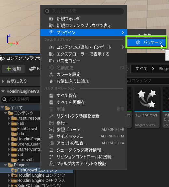Viewport: 169px width, 187px height.
Task: Click the サイズ マップ grid icon
Action: pos(51,136)
